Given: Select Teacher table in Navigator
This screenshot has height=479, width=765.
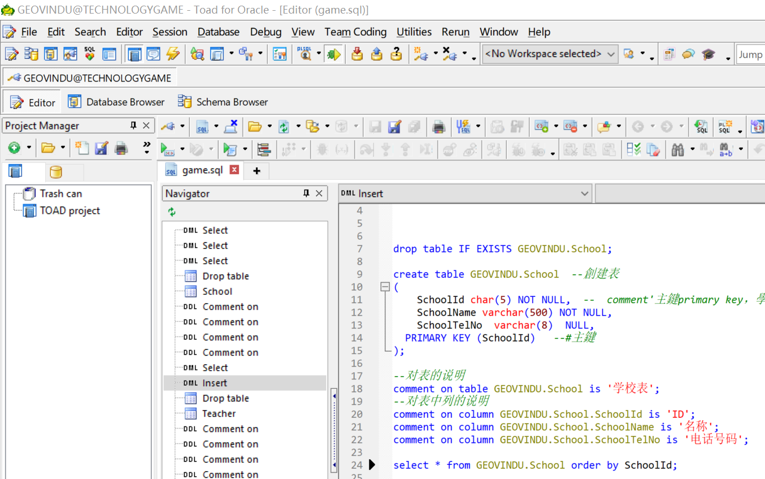Looking at the screenshot, I should pos(219,413).
